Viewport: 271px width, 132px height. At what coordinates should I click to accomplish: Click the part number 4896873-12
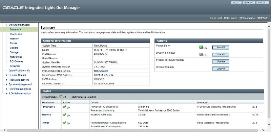tap(101, 54)
